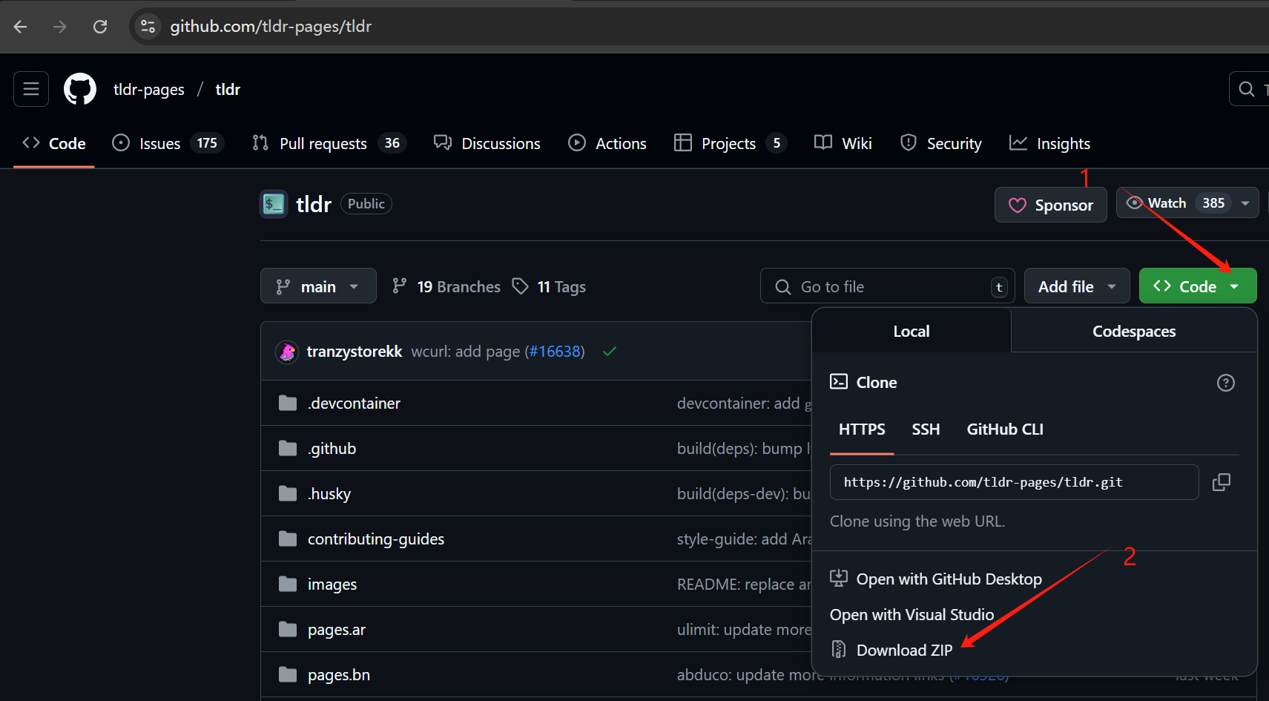Image resolution: width=1269 pixels, height=701 pixels.
Task: Switch to the Code tab
Action: [54, 143]
